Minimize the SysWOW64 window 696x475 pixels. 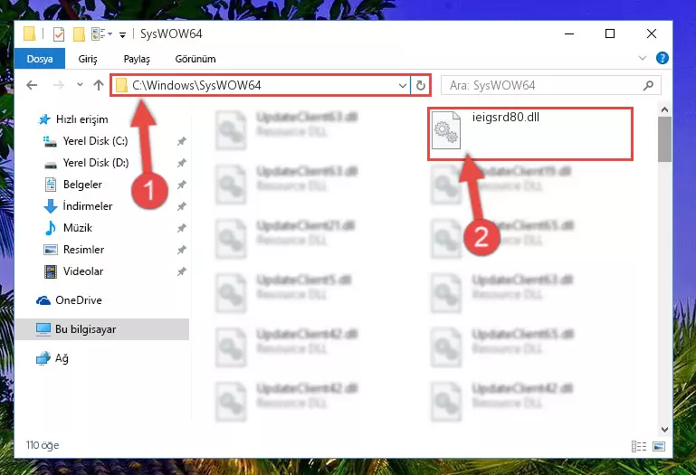[569, 33]
